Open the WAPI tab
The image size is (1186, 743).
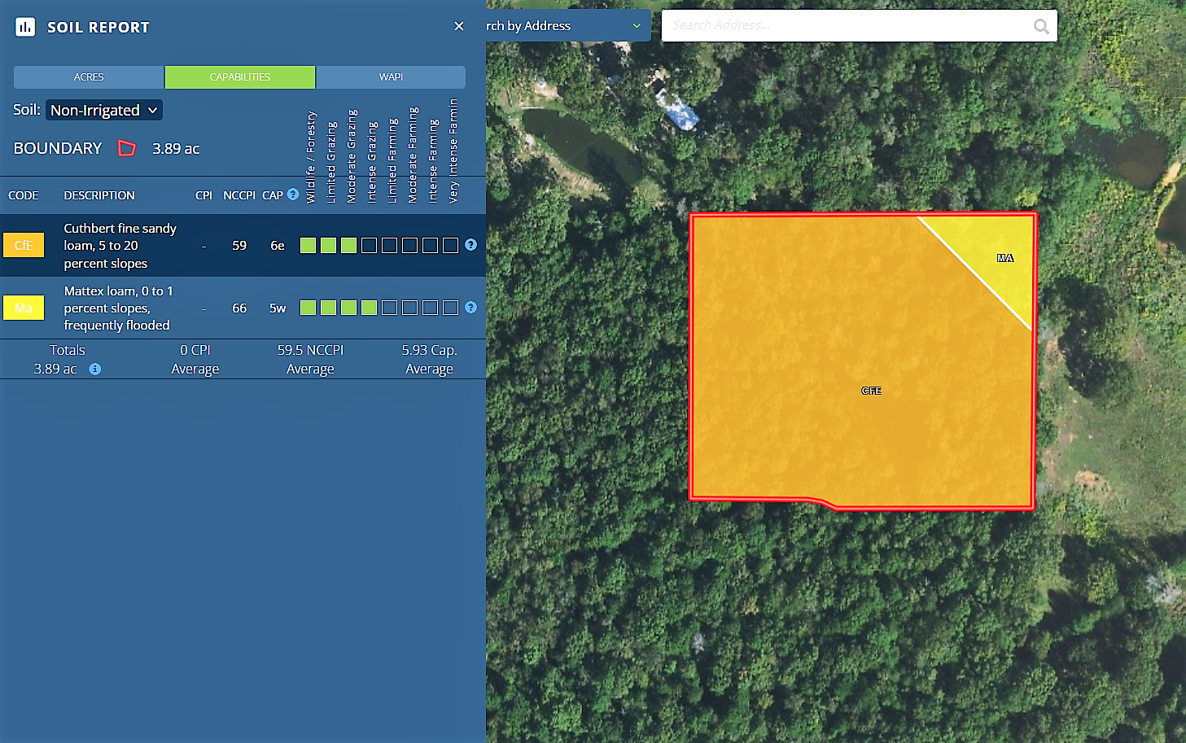click(x=391, y=77)
